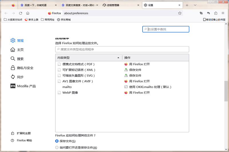This screenshot has height=152, width=229.
Task: Select the 可缩放矢量图形 (SVG) row
Action: 122,76
